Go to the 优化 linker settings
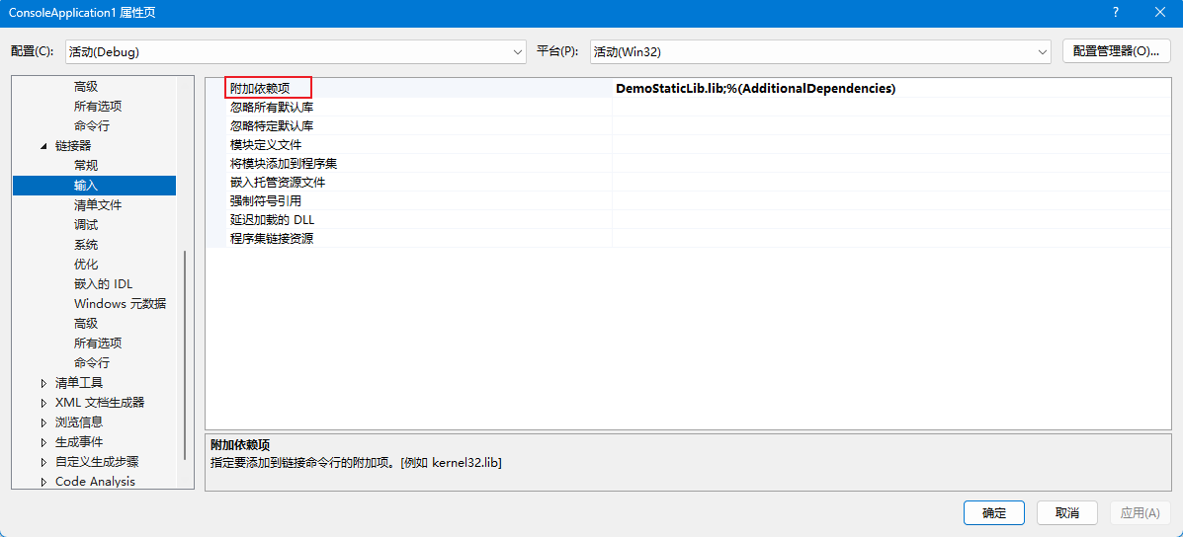 (86, 265)
